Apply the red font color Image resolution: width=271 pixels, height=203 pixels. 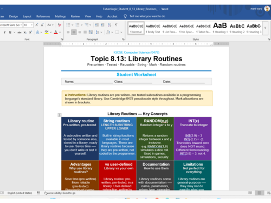click(x=56, y=32)
